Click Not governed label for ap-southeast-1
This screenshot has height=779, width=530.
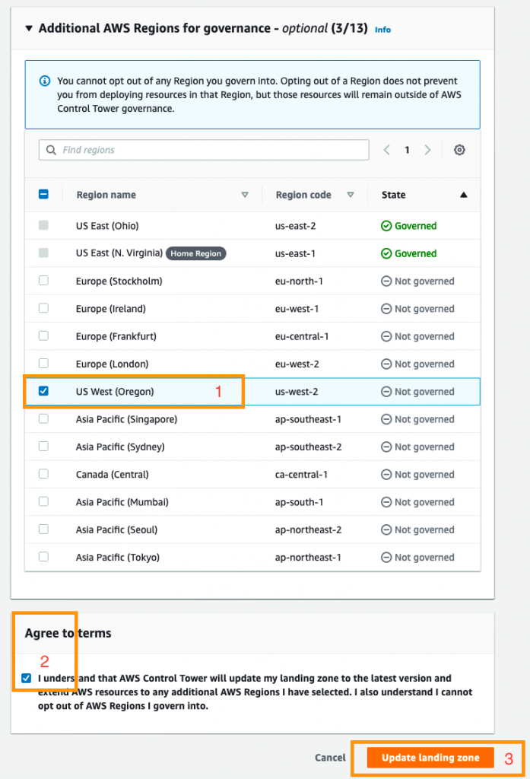[x=425, y=419]
